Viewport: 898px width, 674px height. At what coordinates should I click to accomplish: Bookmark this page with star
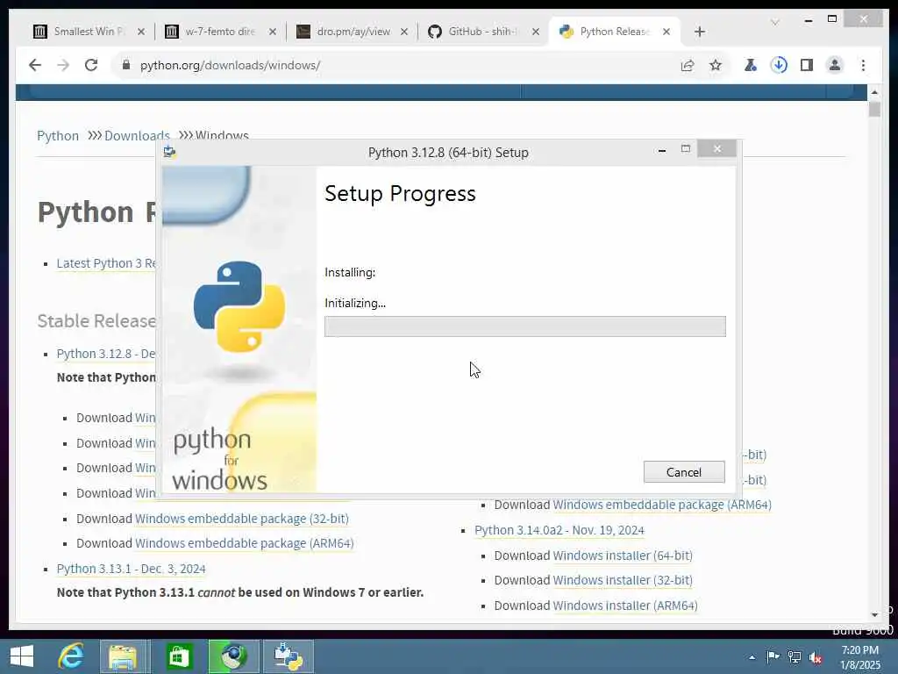[x=716, y=65]
